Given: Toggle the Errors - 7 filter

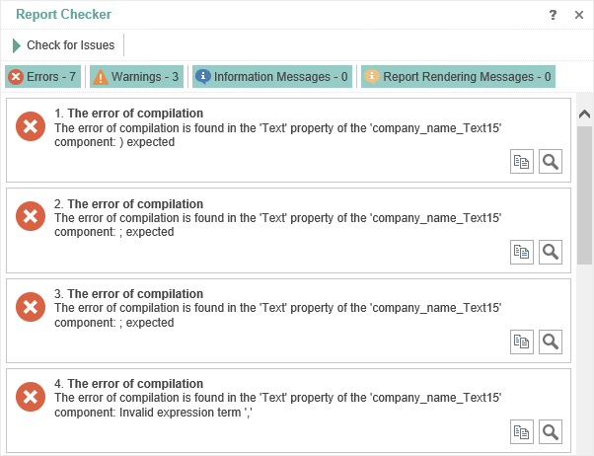Looking at the screenshot, I should (42, 77).
